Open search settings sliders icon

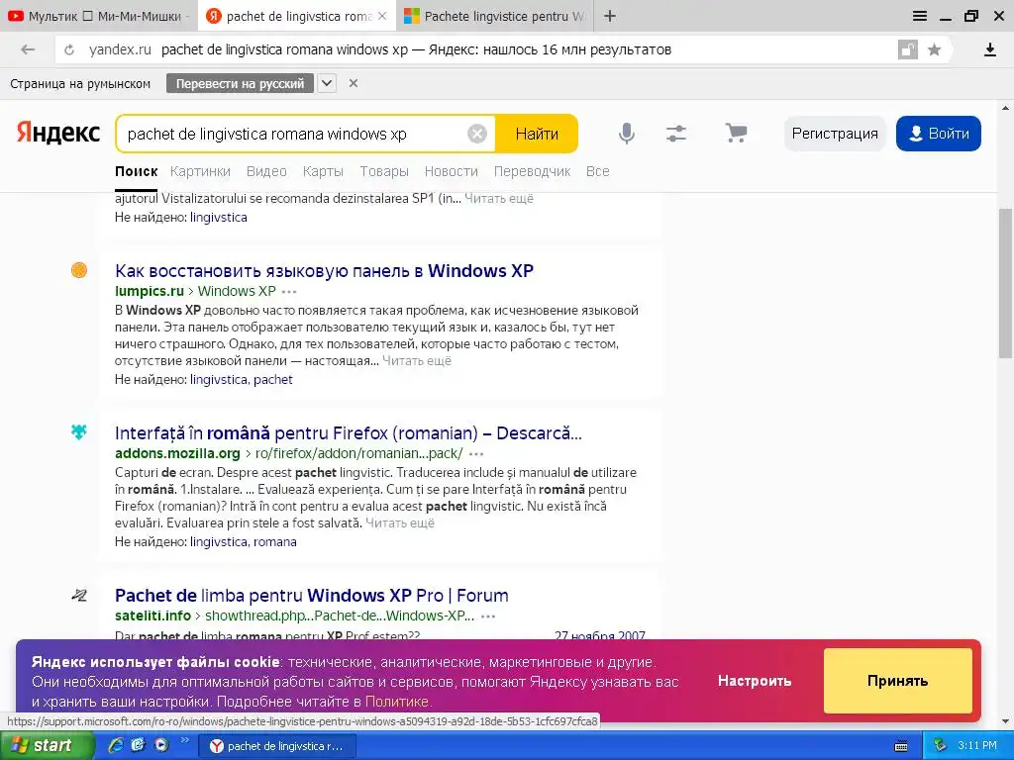pos(675,134)
